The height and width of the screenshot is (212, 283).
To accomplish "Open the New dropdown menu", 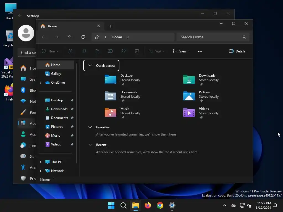I will pos(50,51).
